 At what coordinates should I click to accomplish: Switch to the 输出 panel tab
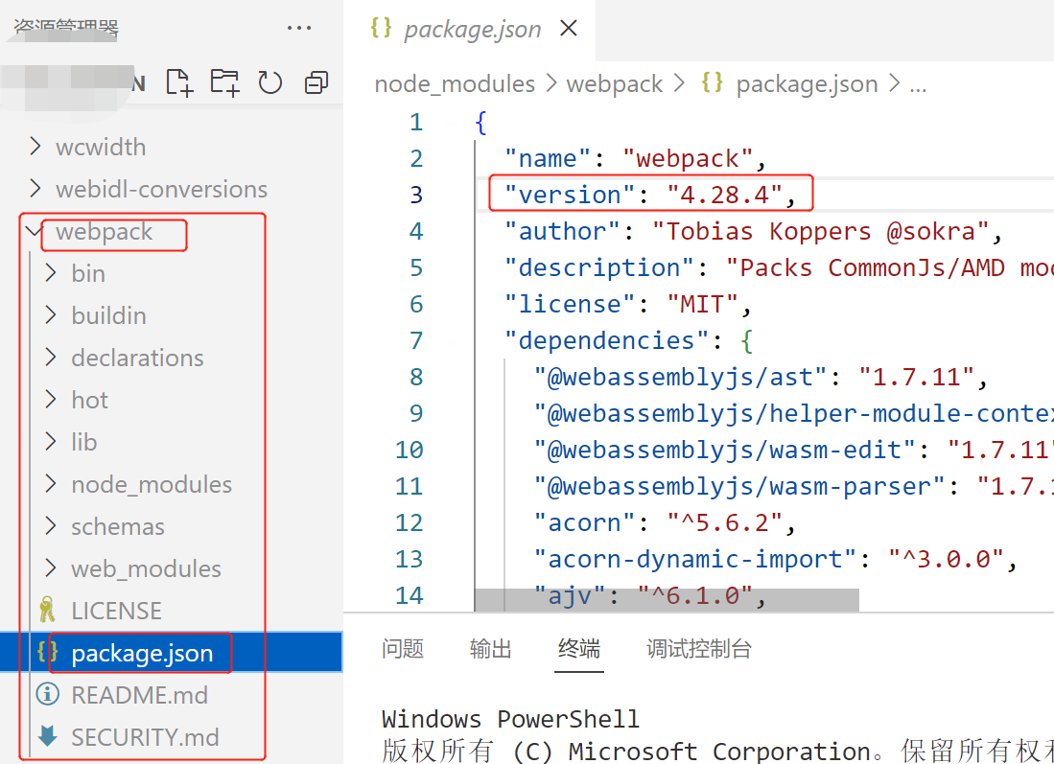tap(491, 648)
